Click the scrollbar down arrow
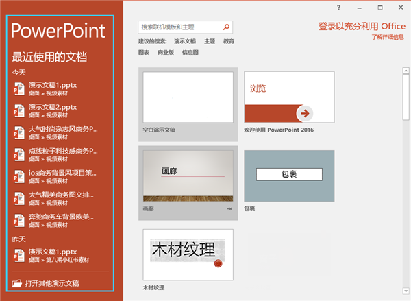Image resolution: width=411 pixels, height=301 pixels. 406,291
